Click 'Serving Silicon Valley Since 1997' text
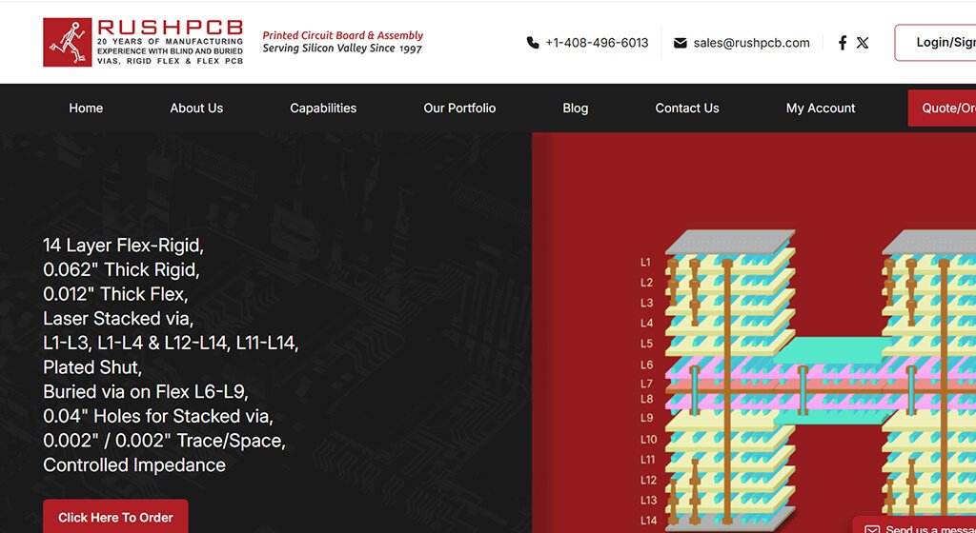 point(342,49)
